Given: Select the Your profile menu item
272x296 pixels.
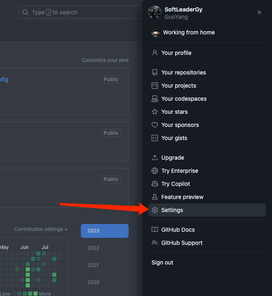Looking at the screenshot, I should click(x=176, y=53).
